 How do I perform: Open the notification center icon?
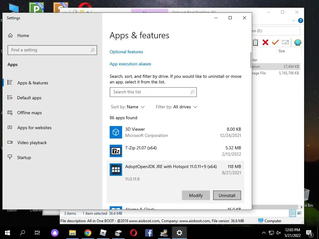pos(309,233)
